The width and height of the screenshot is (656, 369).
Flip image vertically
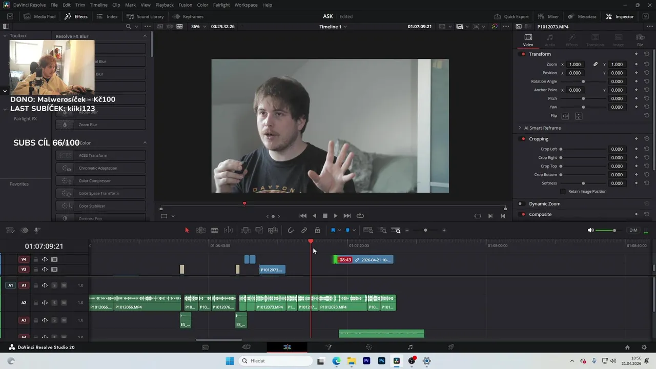point(579,116)
